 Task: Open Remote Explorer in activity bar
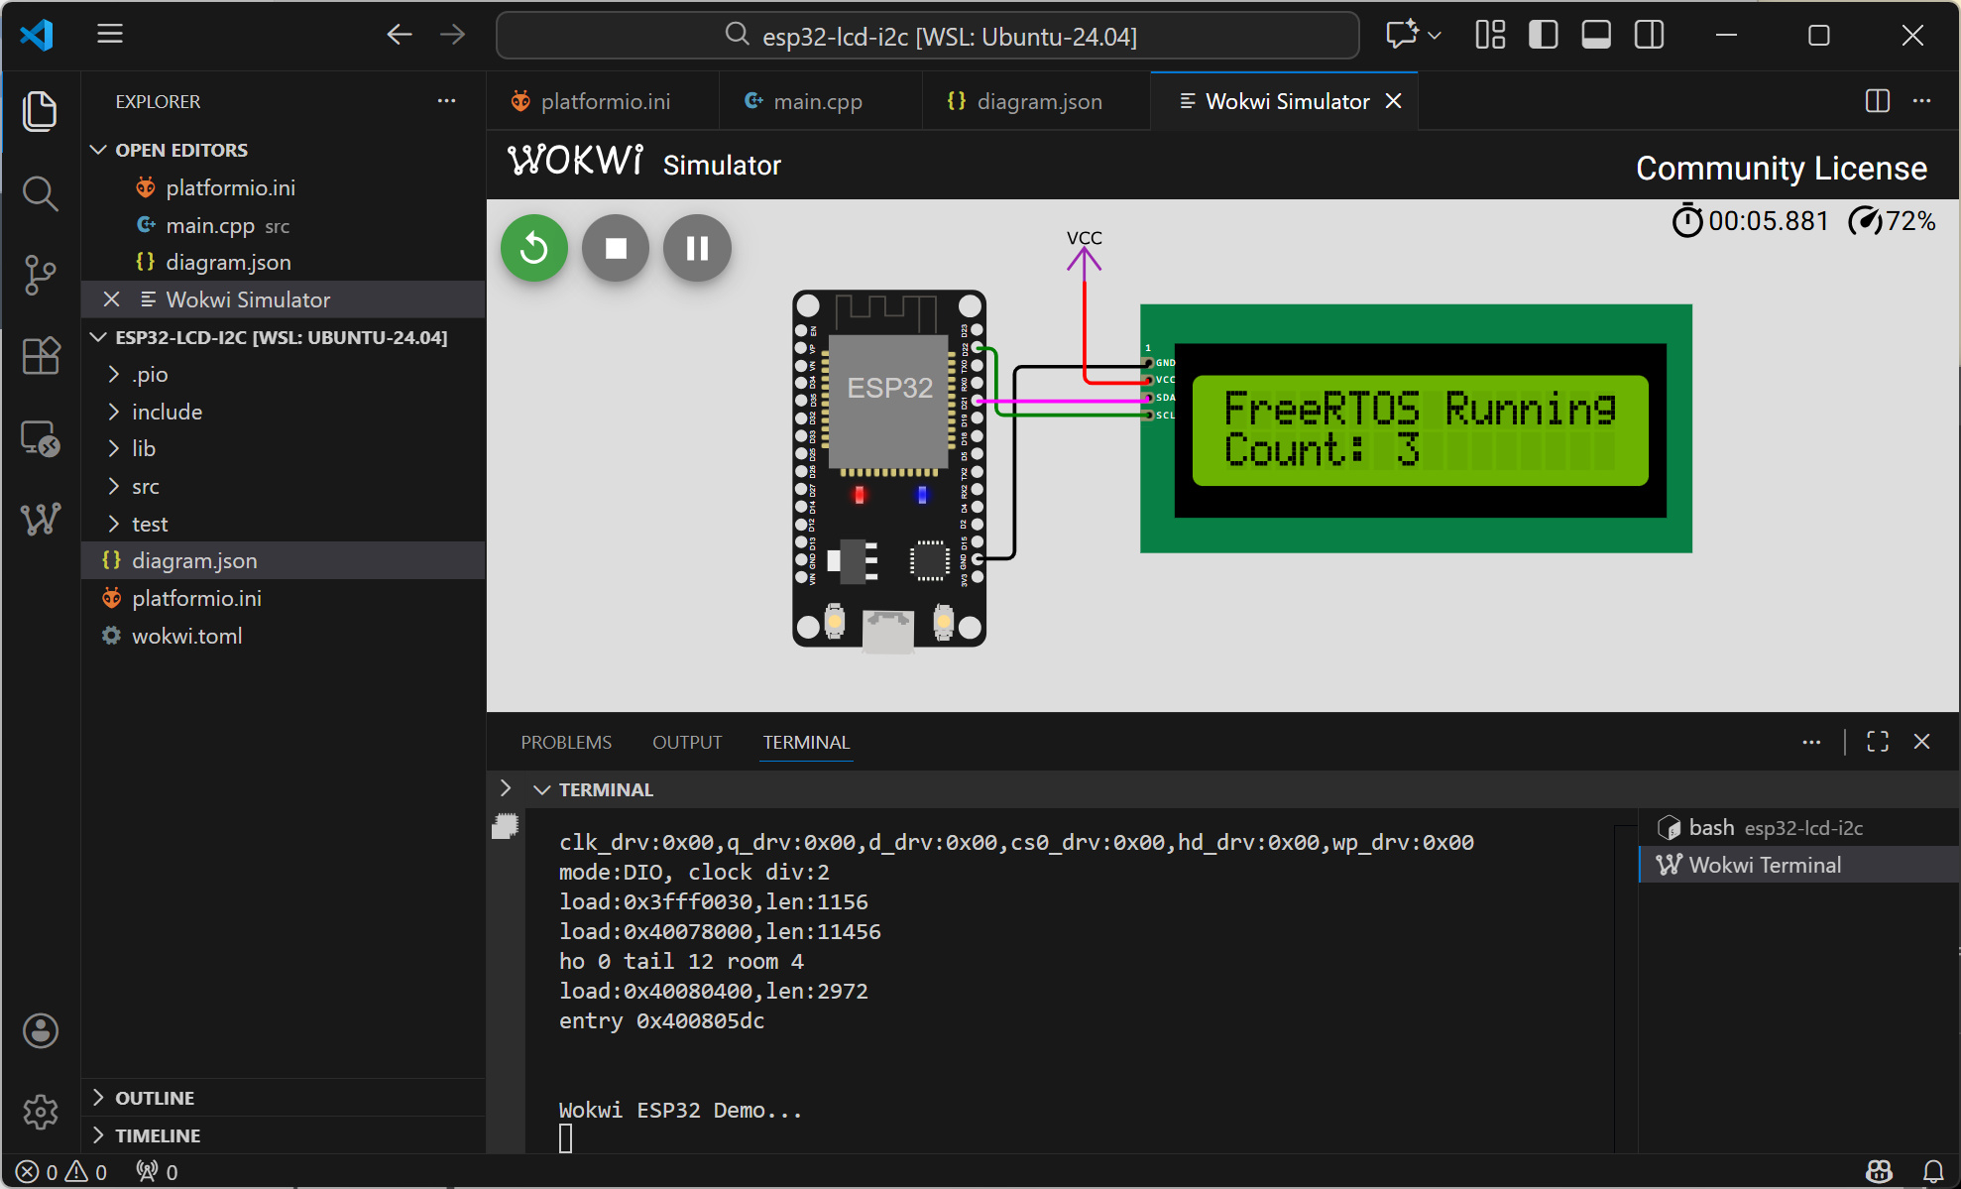40,437
